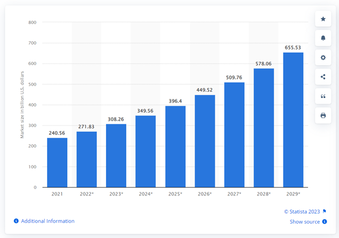This screenshot has width=339, height=238.
Task: Open the Additional Information link
Action: pos(48,221)
